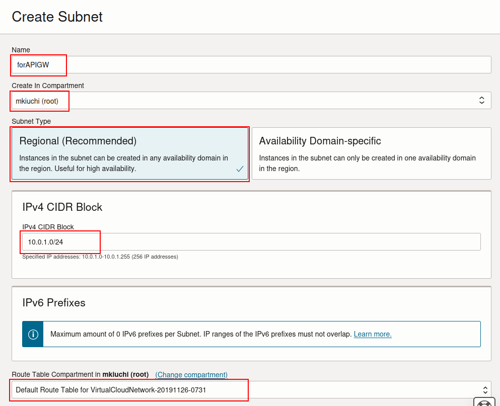Click the 'Create Subnet' title
The width and height of the screenshot is (500, 406).
pos(57,17)
